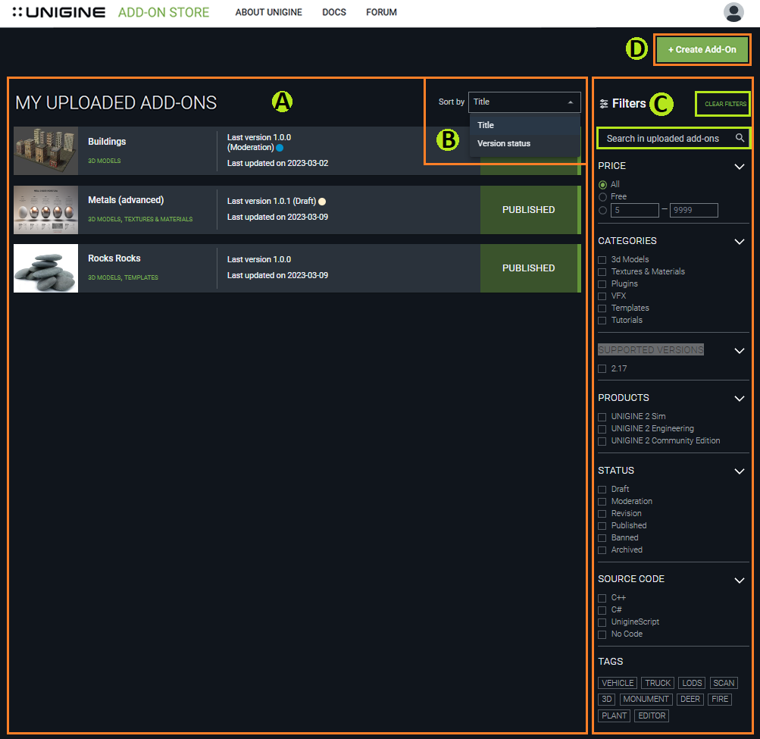Viewport: 760px width, 739px height.
Task: Select the EDITOR tag
Action: (x=652, y=716)
